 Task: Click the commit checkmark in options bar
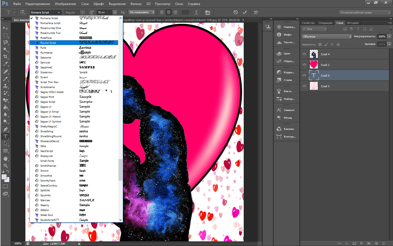(245, 12)
